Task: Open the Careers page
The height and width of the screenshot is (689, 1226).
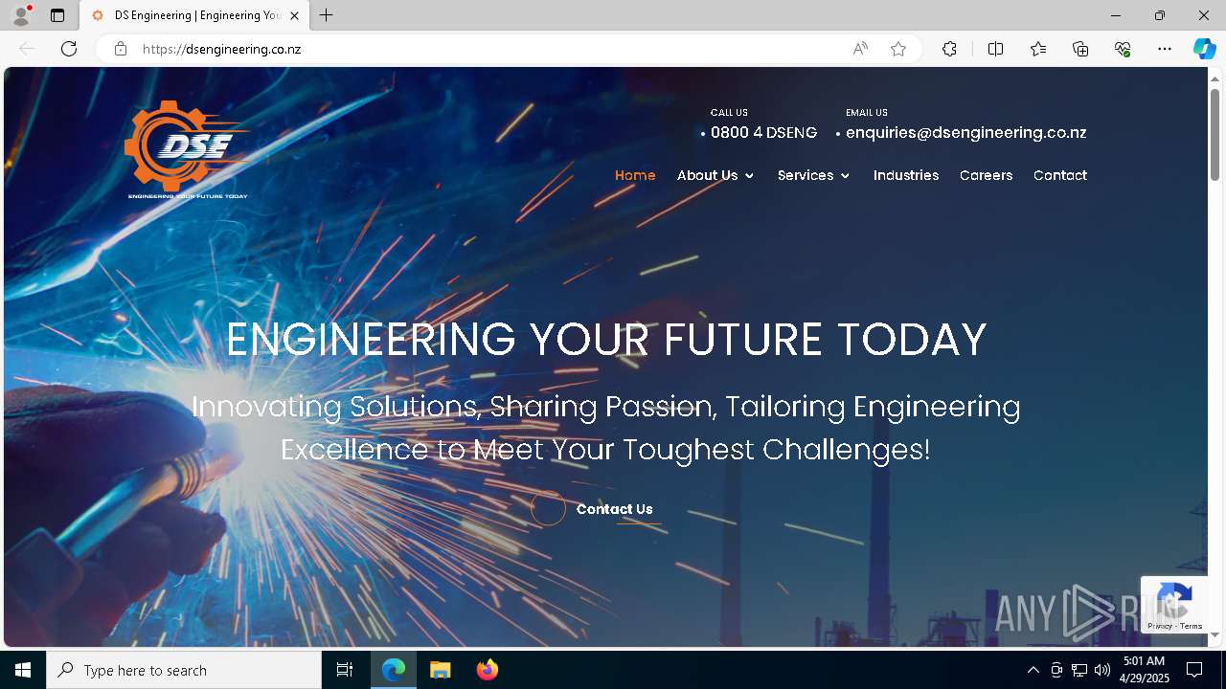Action: click(x=986, y=175)
